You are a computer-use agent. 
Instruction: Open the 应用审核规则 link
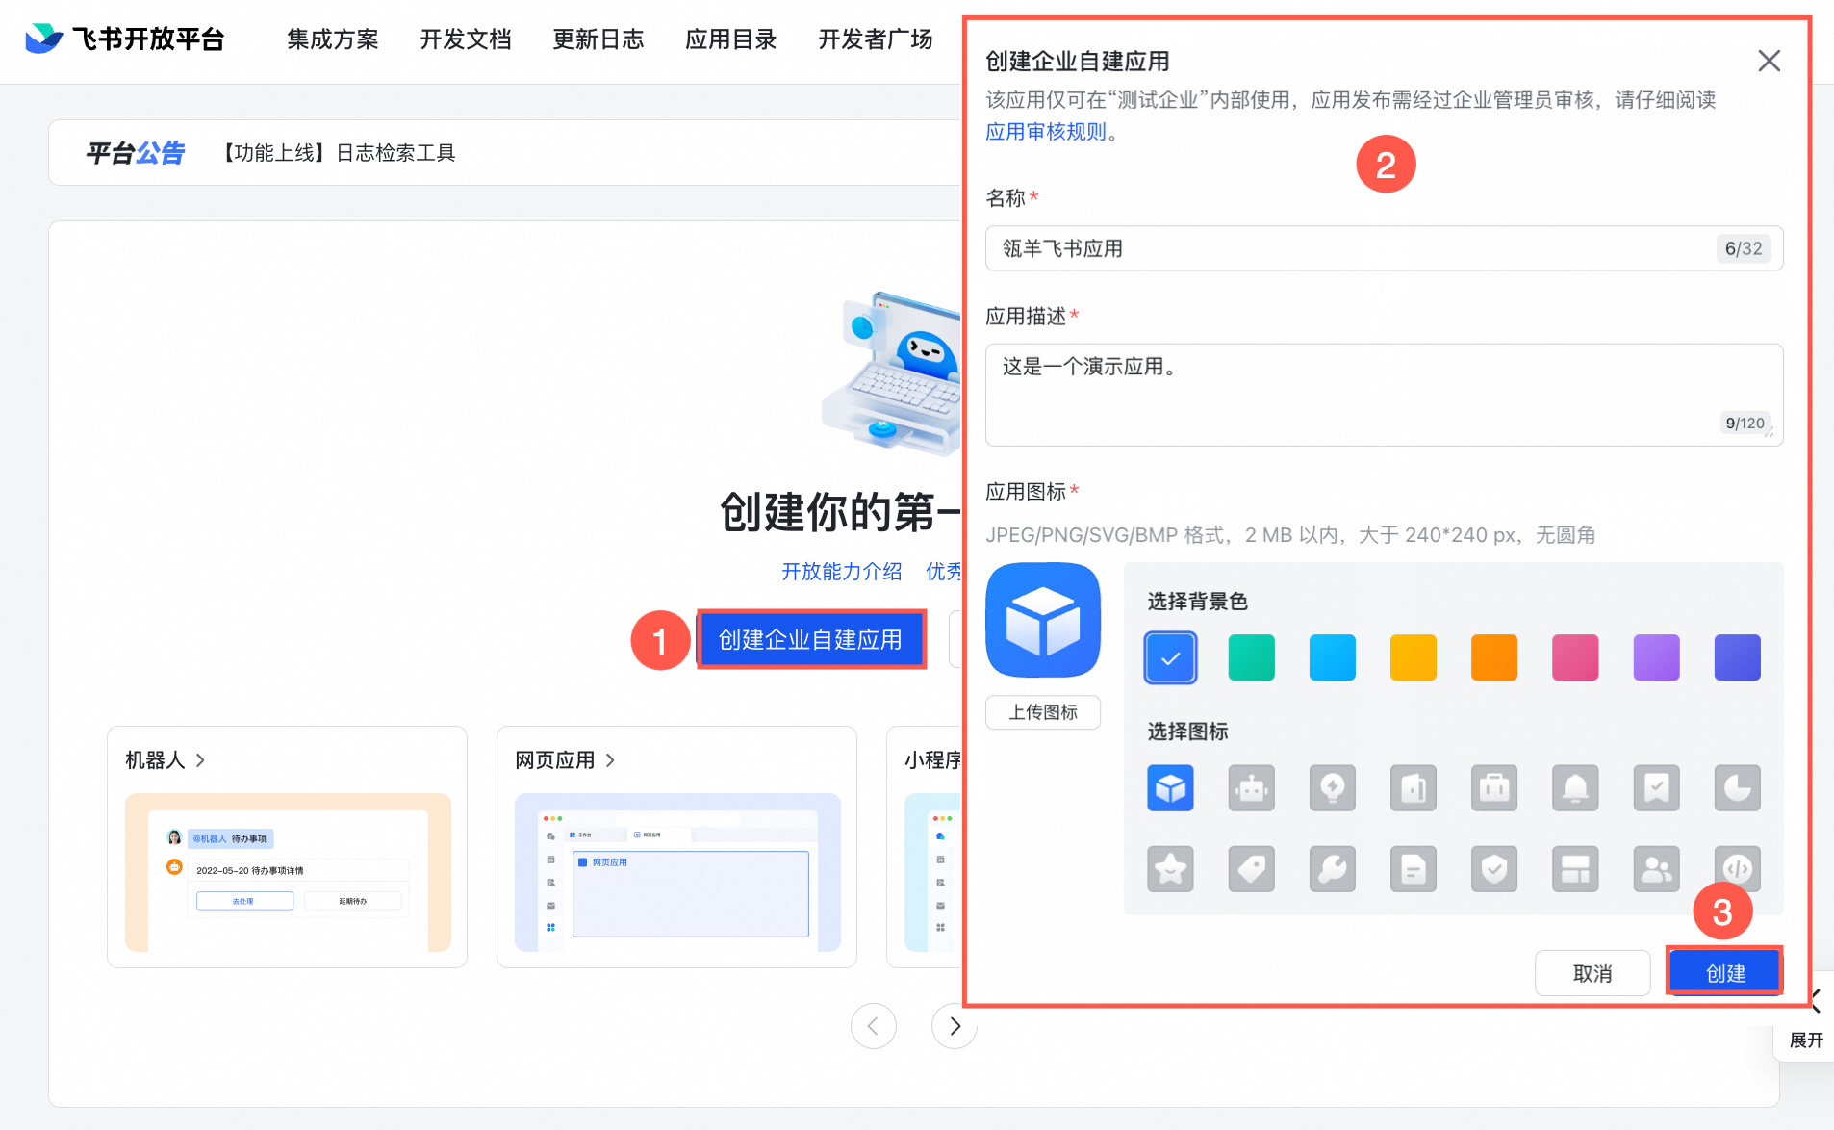click(1046, 132)
